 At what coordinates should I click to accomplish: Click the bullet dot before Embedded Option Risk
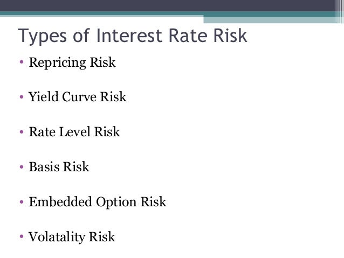tap(22, 201)
